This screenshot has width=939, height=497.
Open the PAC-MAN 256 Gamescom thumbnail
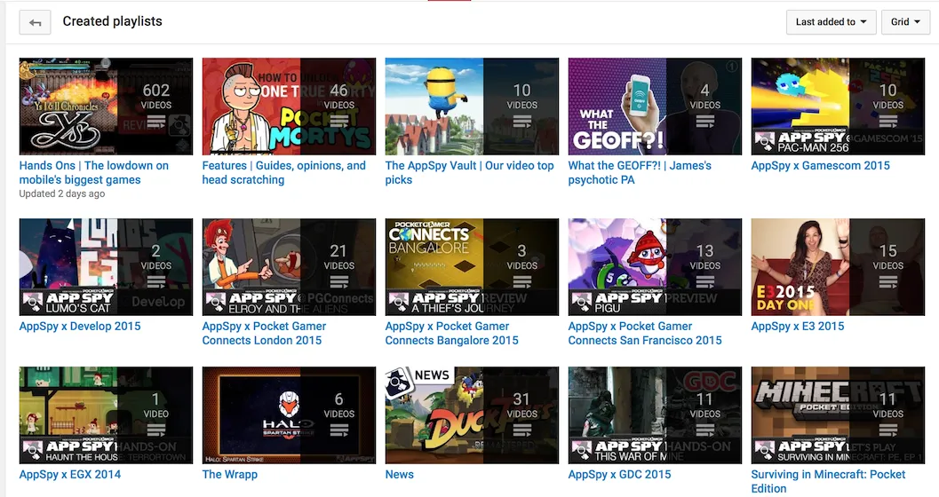pyautogui.click(x=838, y=106)
